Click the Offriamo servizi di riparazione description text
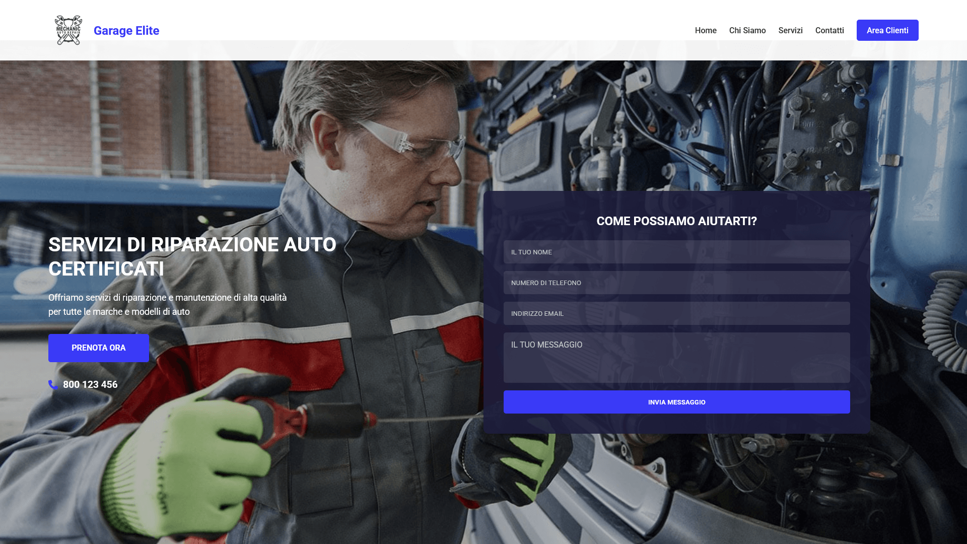Viewport: 967px width, 544px height. (x=168, y=305)
